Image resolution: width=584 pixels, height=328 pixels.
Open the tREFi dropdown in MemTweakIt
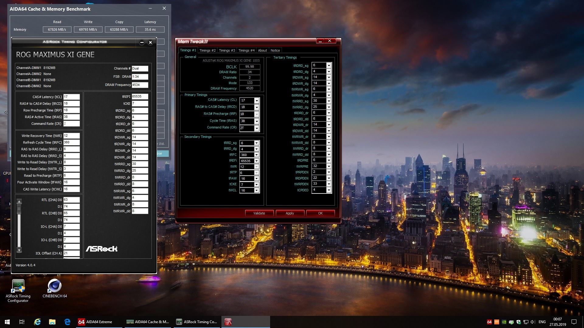click(x=257, y=161)
